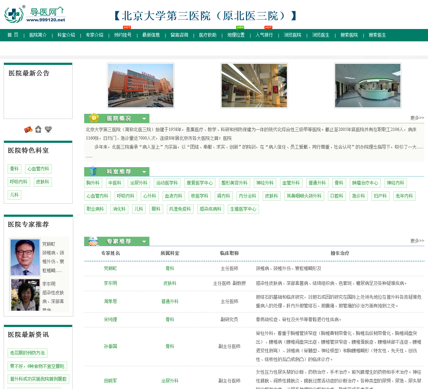Open the 预约挂号 menu item

point(123,35)
